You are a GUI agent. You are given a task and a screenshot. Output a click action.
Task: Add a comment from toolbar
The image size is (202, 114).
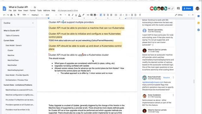pyautogui.click(x=92, y=15)
